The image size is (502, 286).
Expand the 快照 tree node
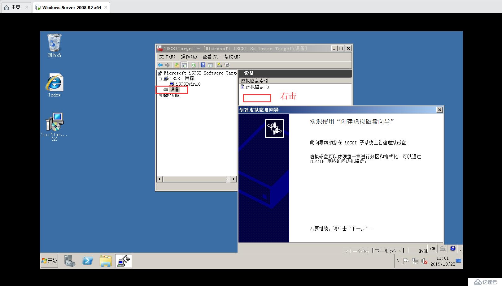tap(160, 96)
